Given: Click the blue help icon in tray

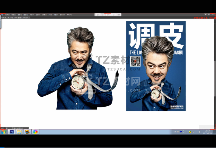Looking at the screenshot, I should [181, 132].
